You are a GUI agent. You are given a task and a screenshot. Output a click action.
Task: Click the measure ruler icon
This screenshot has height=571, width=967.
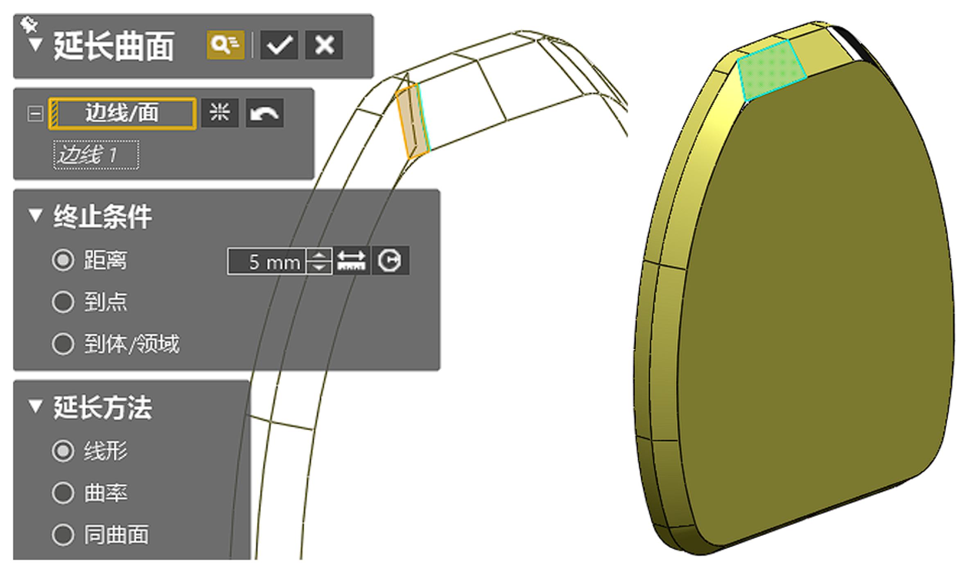pyautogui.click(x=352, y=261)
